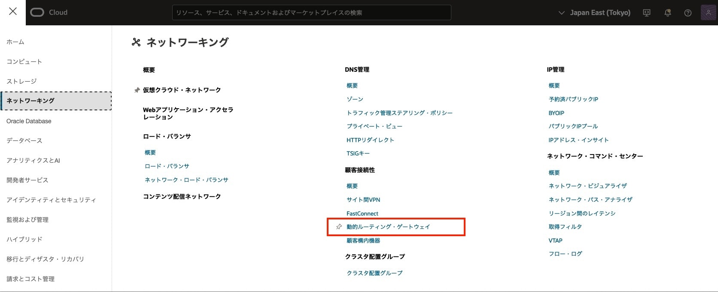The height and width of the screenshot is (292, 718).
Task: Open the user profile avatar
Action: [708, 12]
